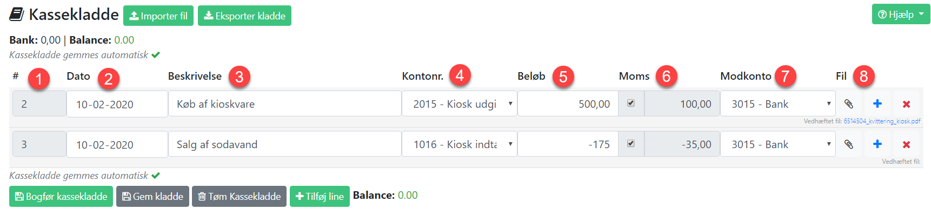This screenshot has width=931, height=216.
Task: Attach file to the Køb af kioskvare line
Action: point(849,104)
